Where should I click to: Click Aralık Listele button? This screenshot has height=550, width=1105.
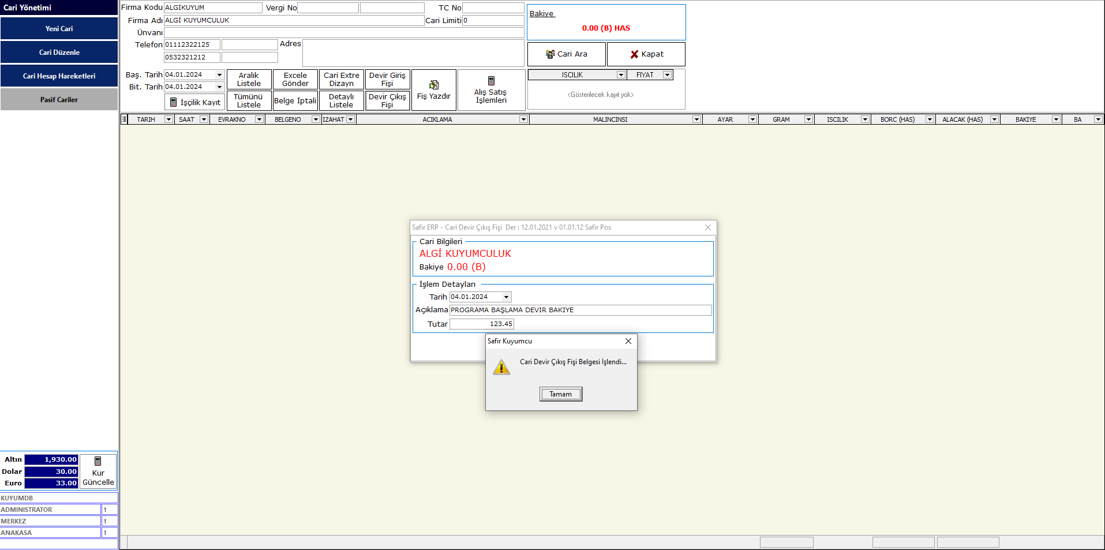pos(249,80)
